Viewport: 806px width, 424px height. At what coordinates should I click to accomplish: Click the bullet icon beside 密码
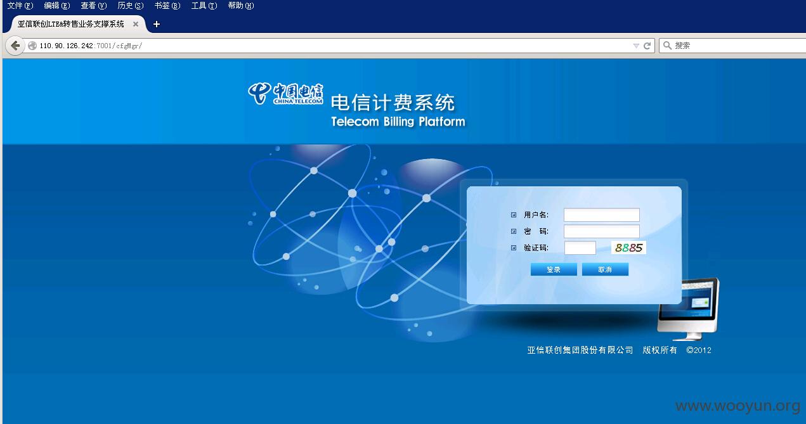click(x=514, y=231)
